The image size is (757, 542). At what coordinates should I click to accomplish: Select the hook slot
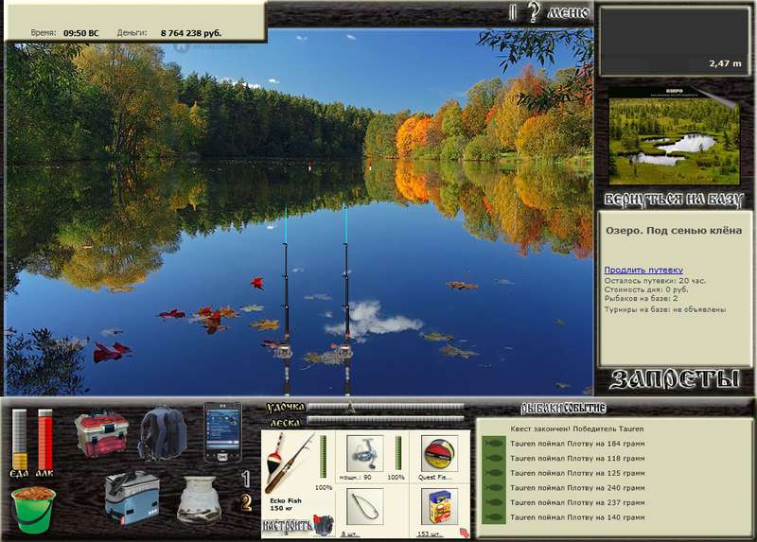365,507
